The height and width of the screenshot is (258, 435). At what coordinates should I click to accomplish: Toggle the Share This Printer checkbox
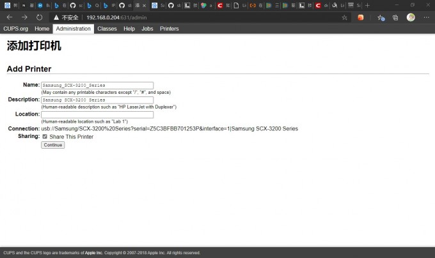[x=45, y=137]
